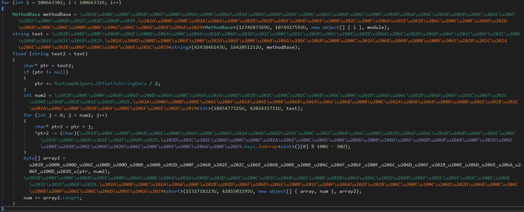Click the number 100663302 in the for loop
Screen dimensions: 524x212
click(50, 2)
